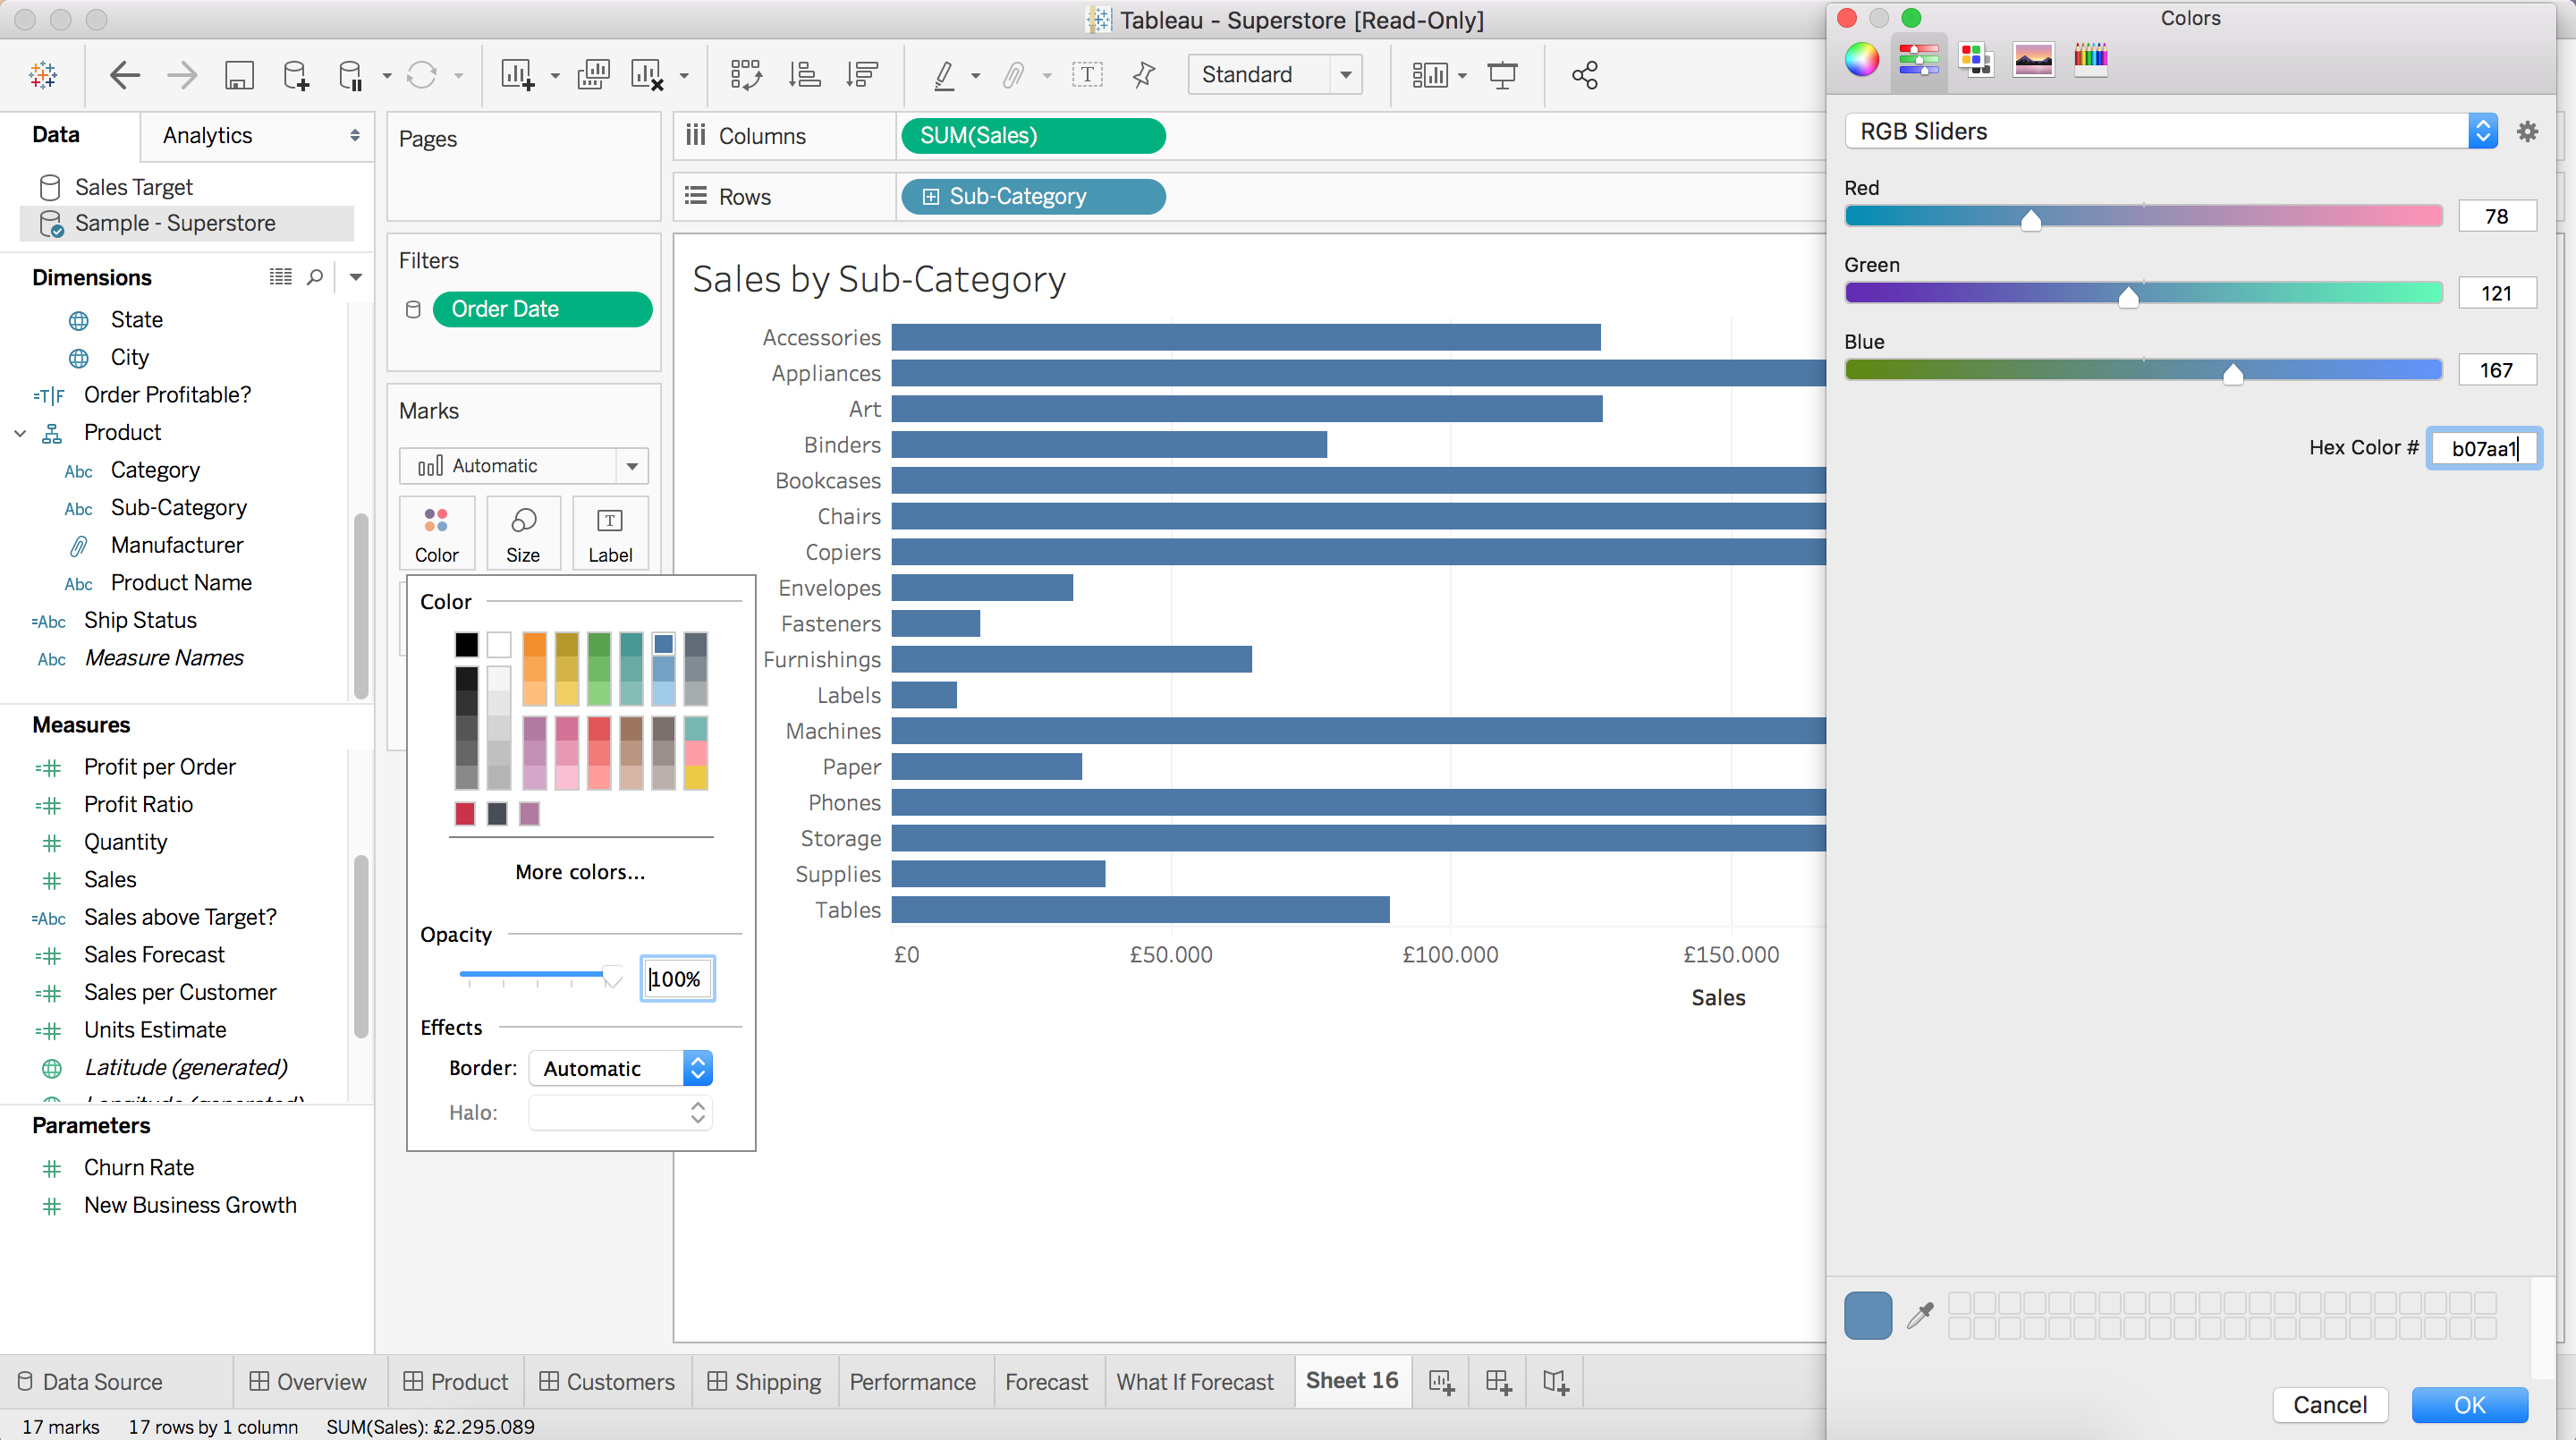Click New Story icon in sheet tabs
Screen dimensions: 2576x1440
[x=1555, y=1382]
